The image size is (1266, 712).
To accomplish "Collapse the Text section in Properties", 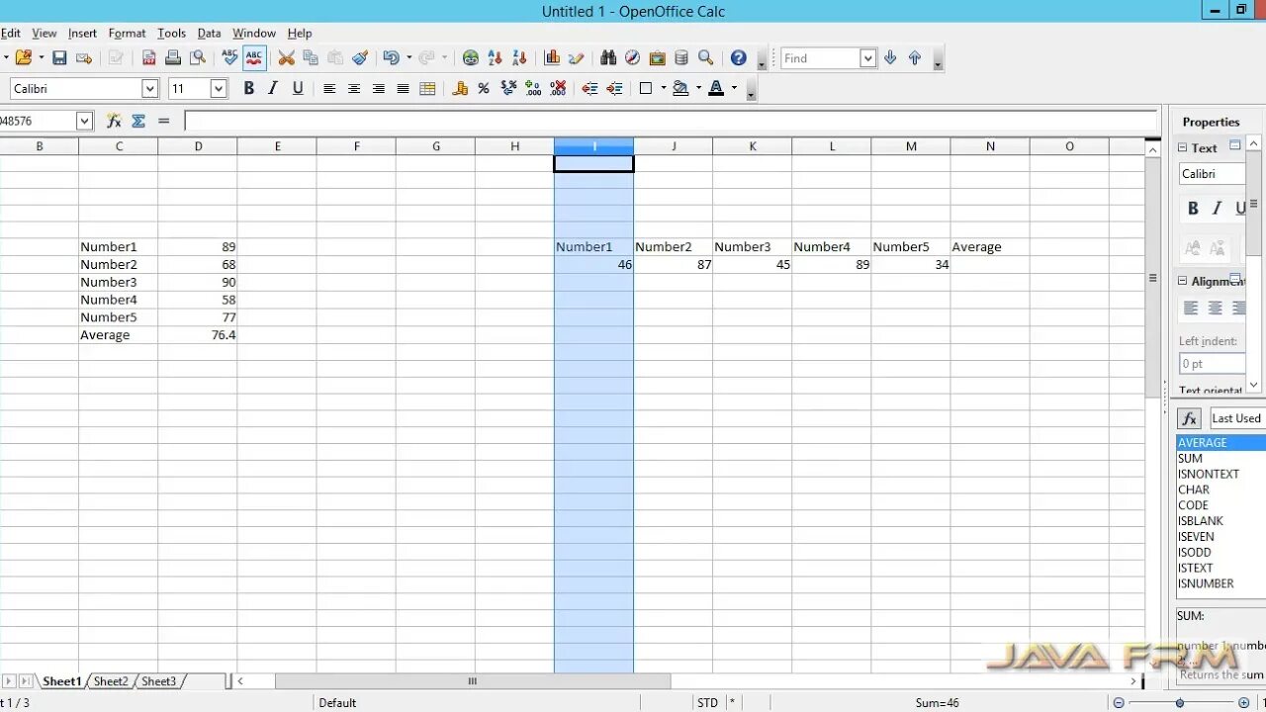I will [x=1183, y=147].
